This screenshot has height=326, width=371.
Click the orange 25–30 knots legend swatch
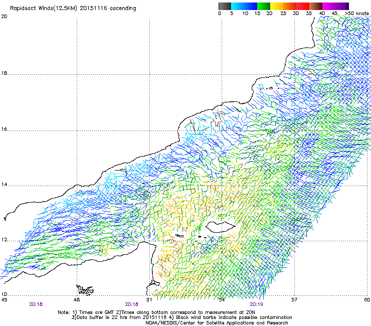point(290,6)
